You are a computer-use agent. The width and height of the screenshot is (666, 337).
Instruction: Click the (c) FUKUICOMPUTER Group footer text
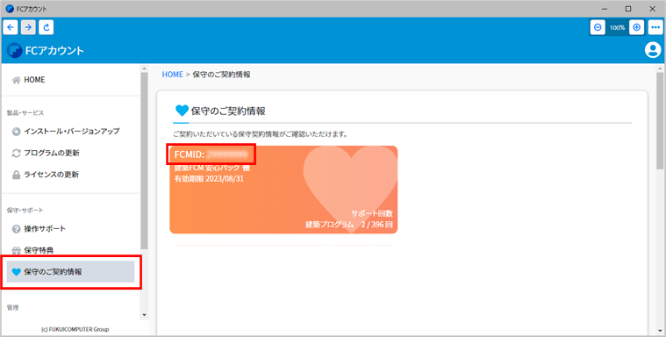75,329
